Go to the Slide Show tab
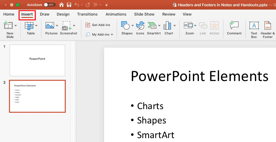 (144, 14)
